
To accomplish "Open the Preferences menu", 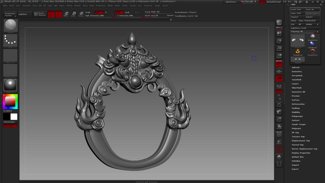I will pyautogui.click(x=101, y=6).
